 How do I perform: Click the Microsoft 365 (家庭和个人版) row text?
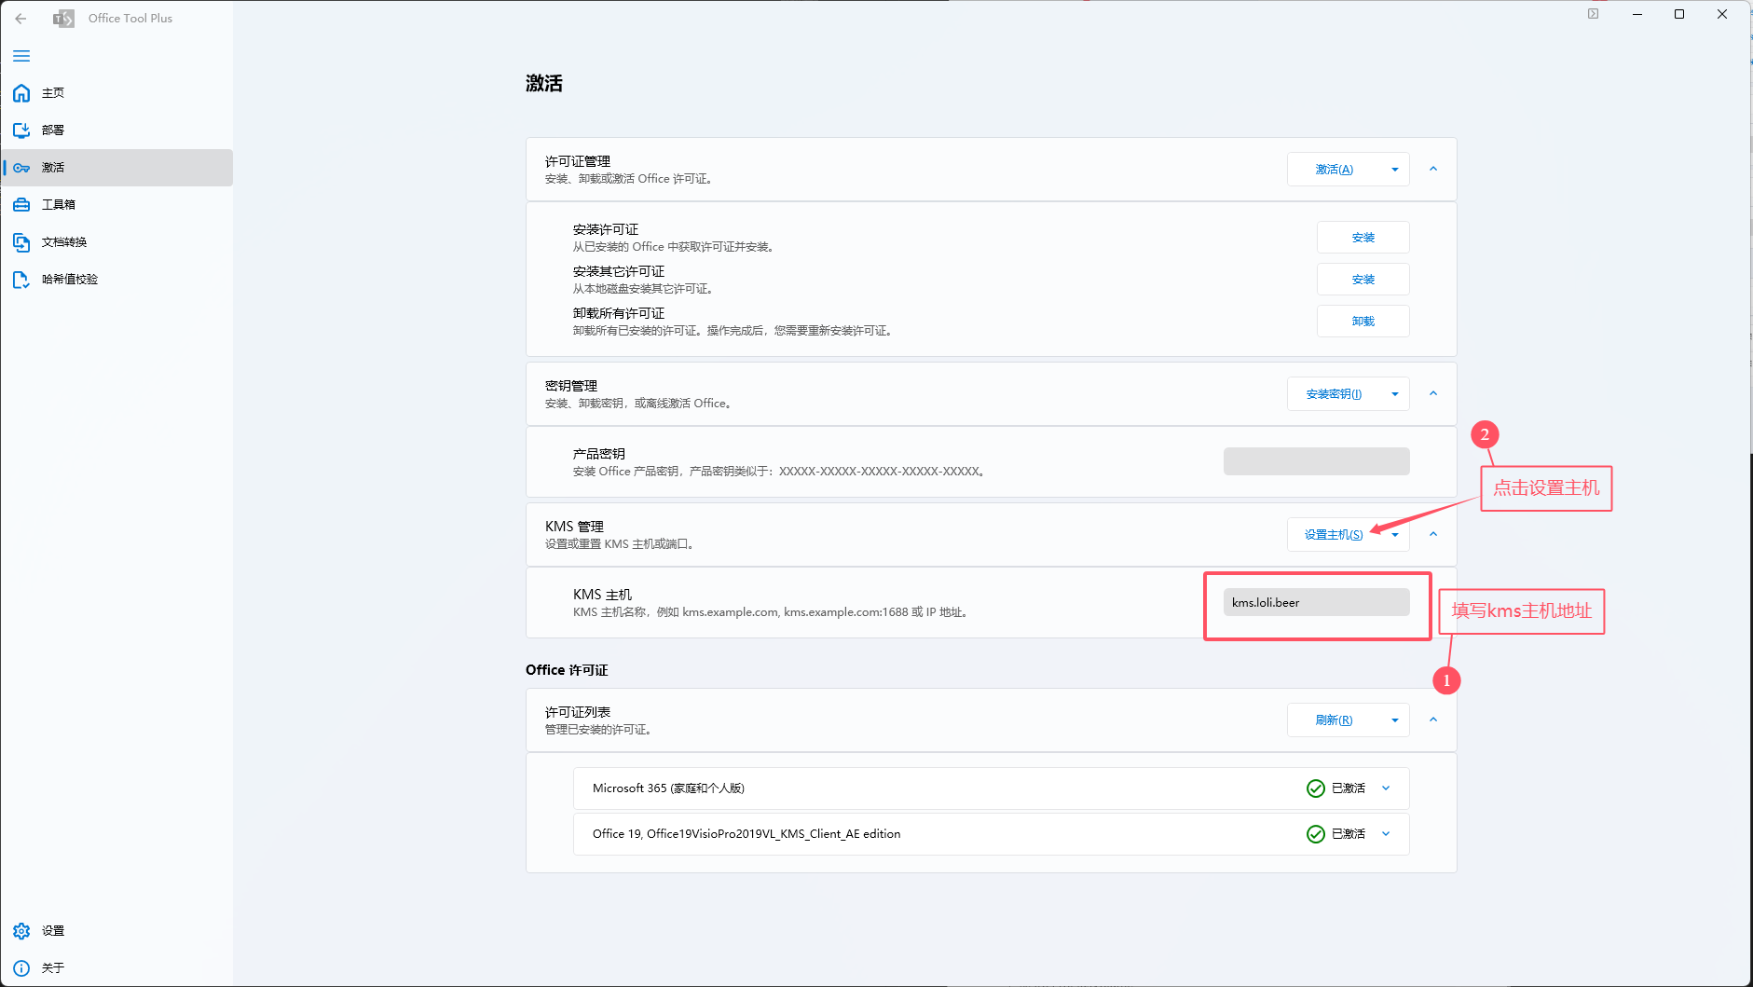pos(668,788)
